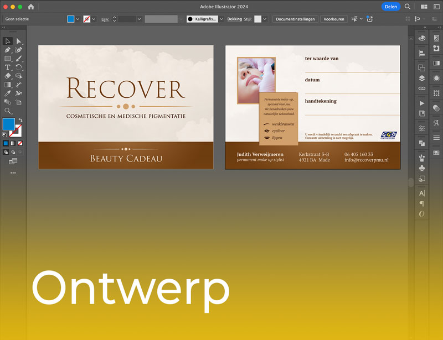Open the Arrange Documents layout menu

click(424, 7)
